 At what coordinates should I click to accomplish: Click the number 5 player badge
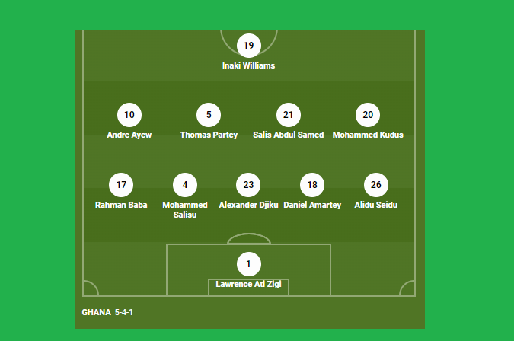(x=209, y=115)
